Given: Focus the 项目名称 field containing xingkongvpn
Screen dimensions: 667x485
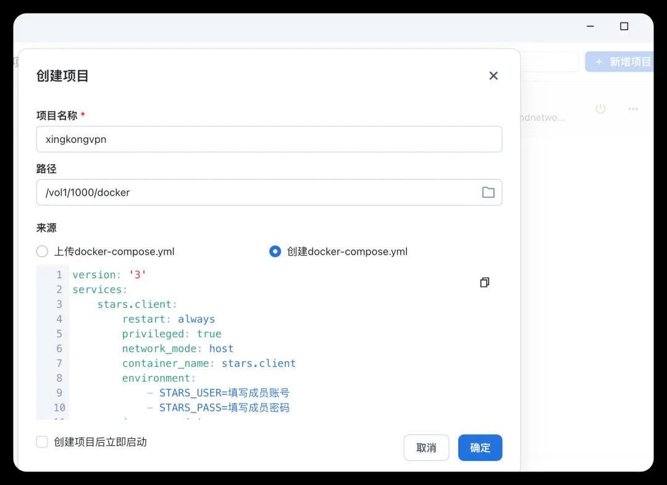Looking at the screenshot, I should tap(269, 140).
